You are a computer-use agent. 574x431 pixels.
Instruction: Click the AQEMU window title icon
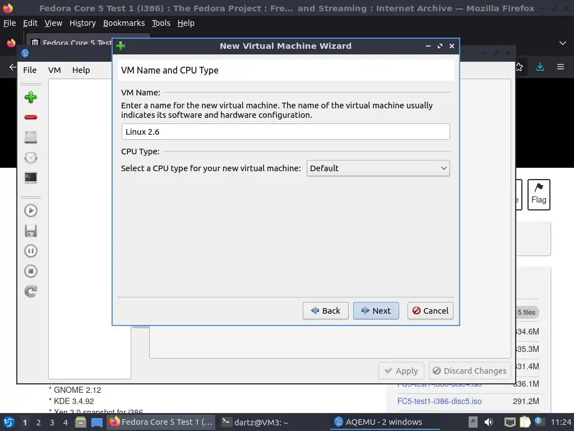click(25, 53)
